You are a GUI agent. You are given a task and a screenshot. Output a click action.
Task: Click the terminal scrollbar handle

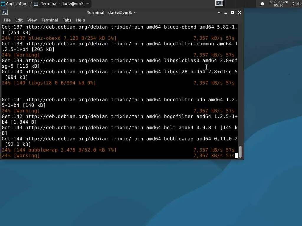[240, 152]
